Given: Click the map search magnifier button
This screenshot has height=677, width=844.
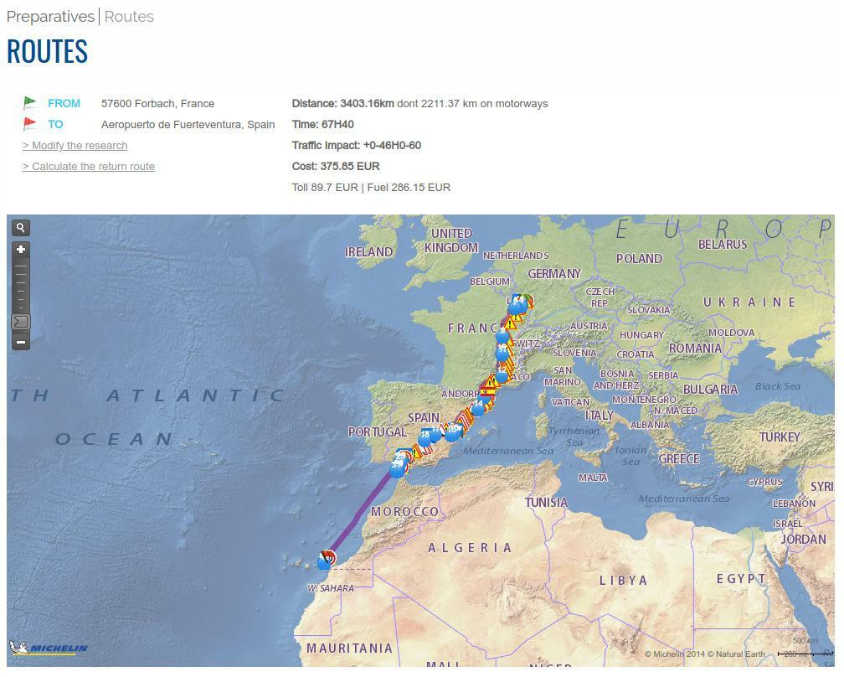Looking at the screenshot, I should pyautogui.click(x=21, y=228).
